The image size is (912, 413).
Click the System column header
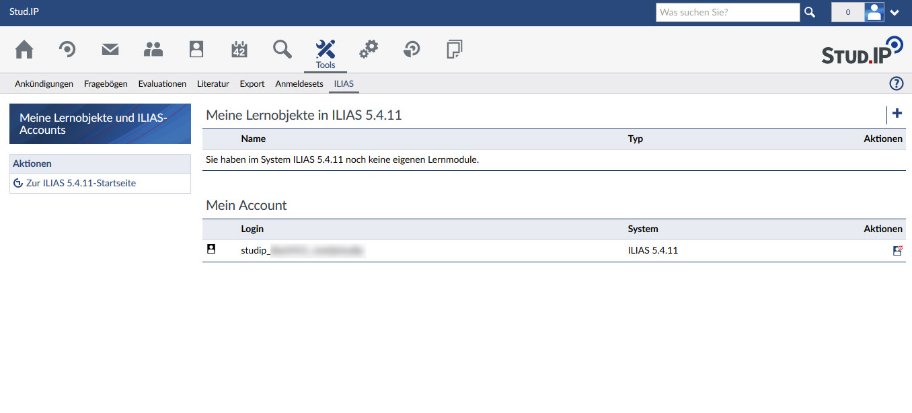click(x=643, y=229)
